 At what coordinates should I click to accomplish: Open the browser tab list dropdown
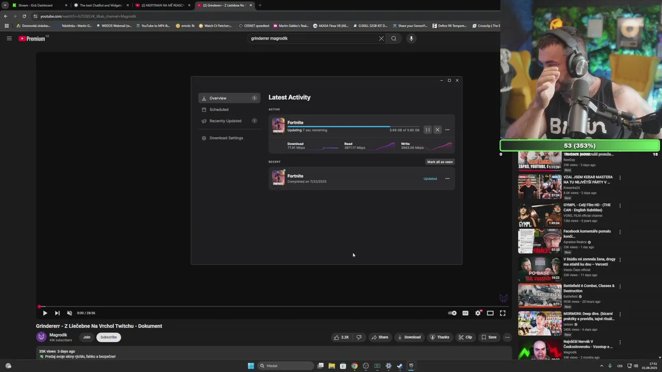coord(5,5)
